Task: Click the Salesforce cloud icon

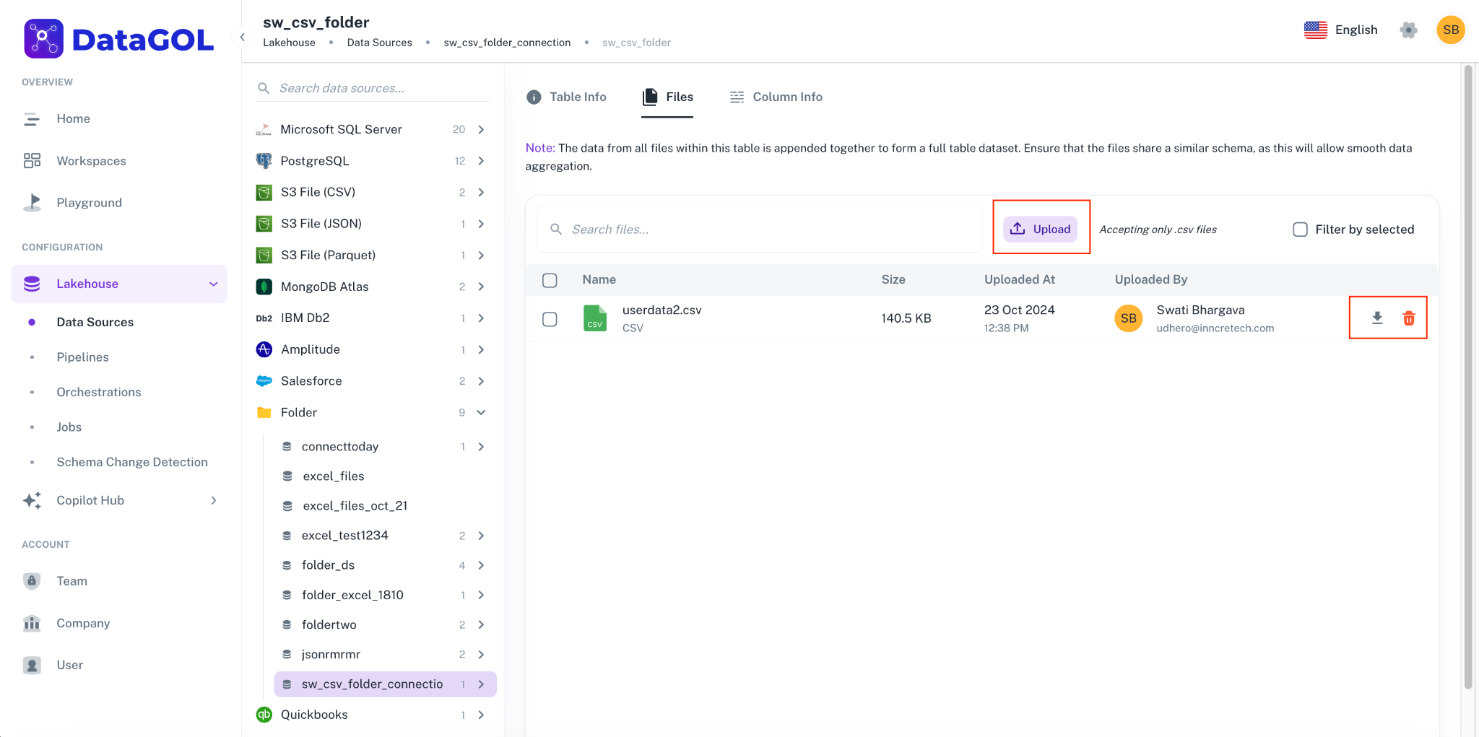Action: (x=264, y=381)
